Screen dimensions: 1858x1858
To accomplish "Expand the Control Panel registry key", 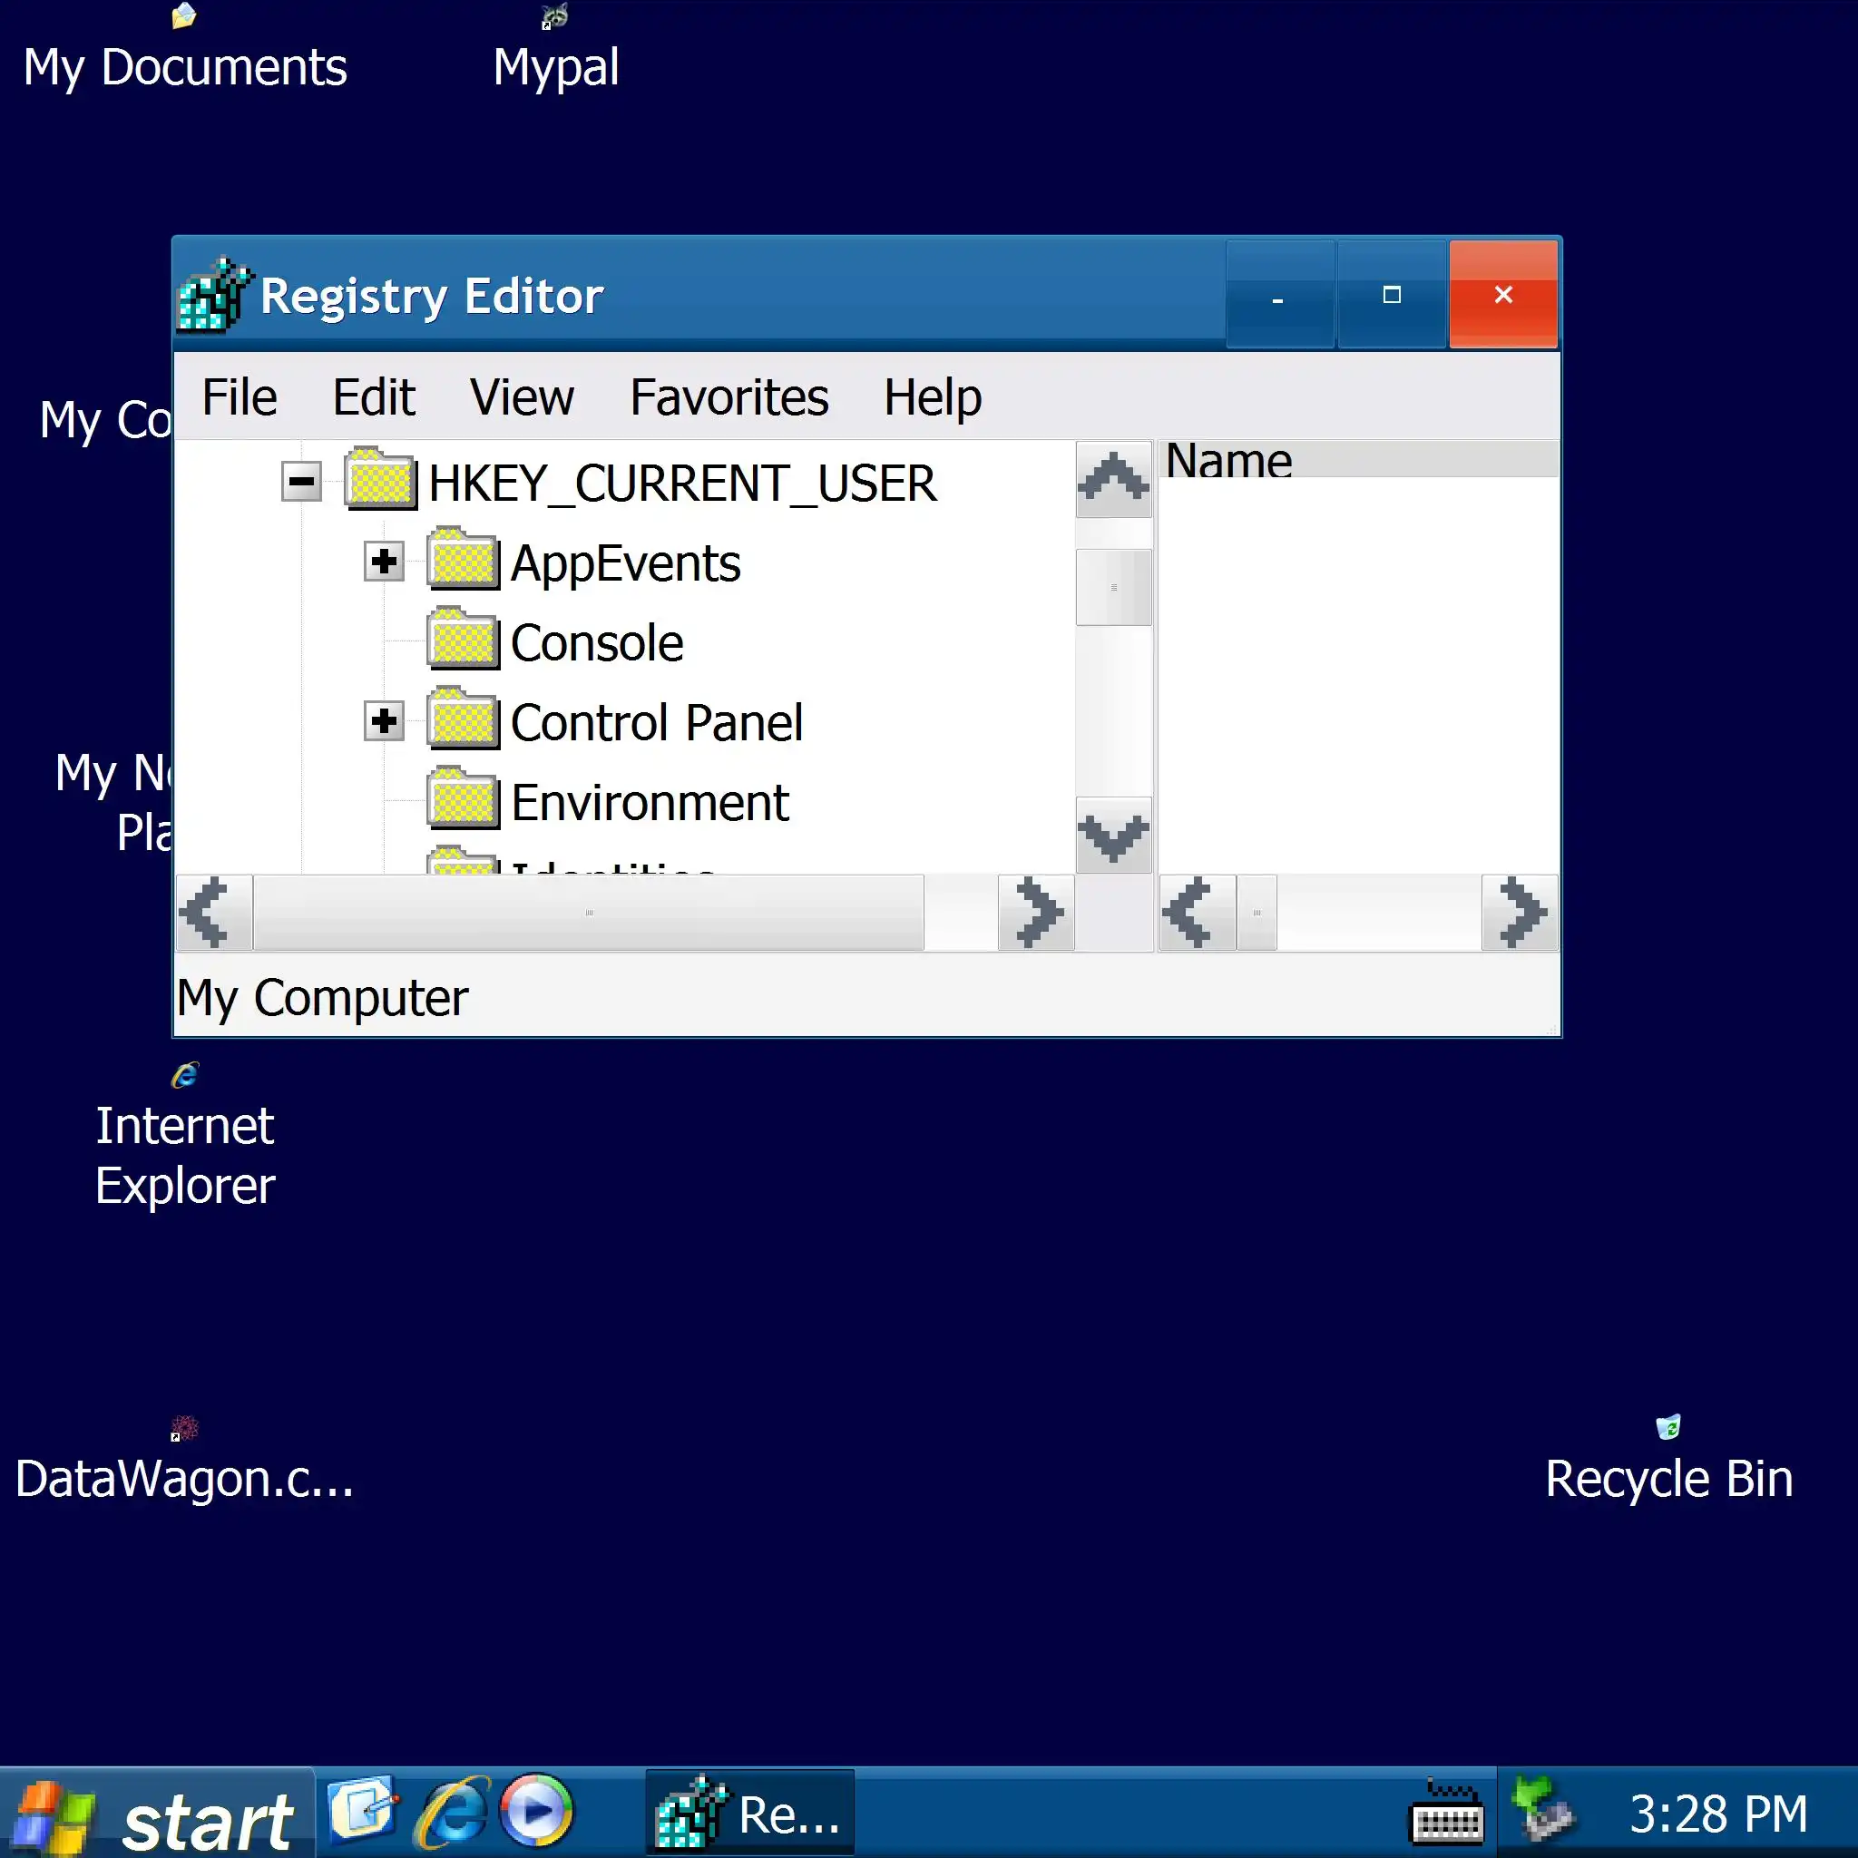I will click(384, 720).
